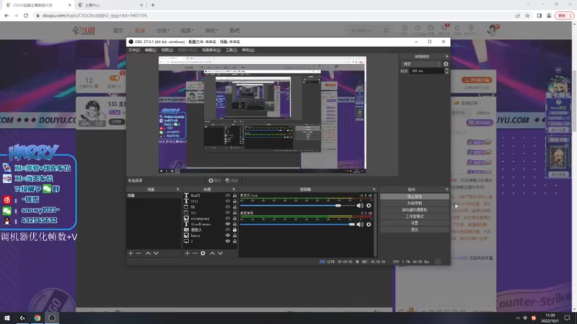Click Douyu search magnifier icon
The image size is (577, 324).
386,30
